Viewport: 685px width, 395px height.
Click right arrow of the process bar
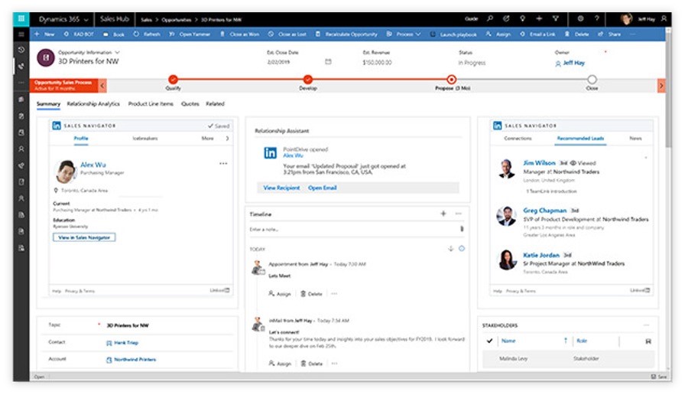(661, 85)
